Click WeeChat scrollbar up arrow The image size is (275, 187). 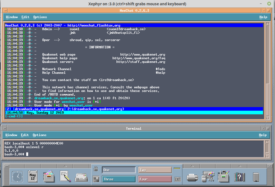tap(267, 24)
